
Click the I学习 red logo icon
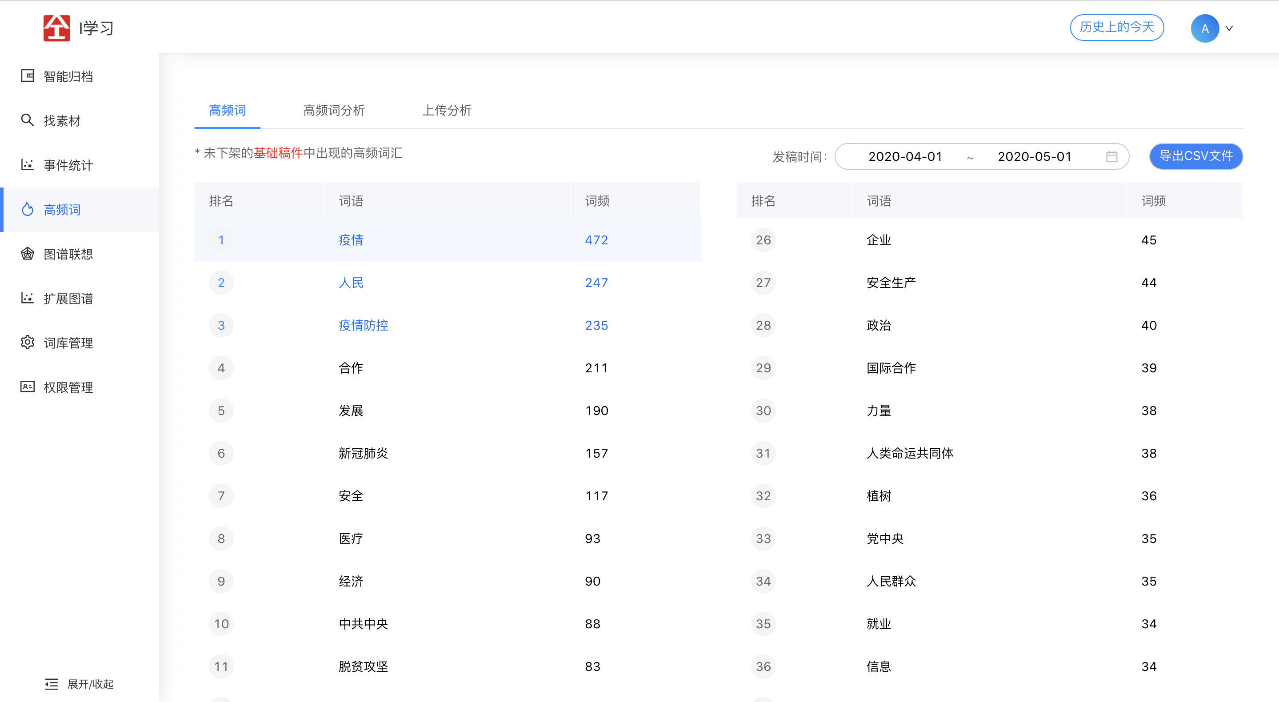pos(56,28)
